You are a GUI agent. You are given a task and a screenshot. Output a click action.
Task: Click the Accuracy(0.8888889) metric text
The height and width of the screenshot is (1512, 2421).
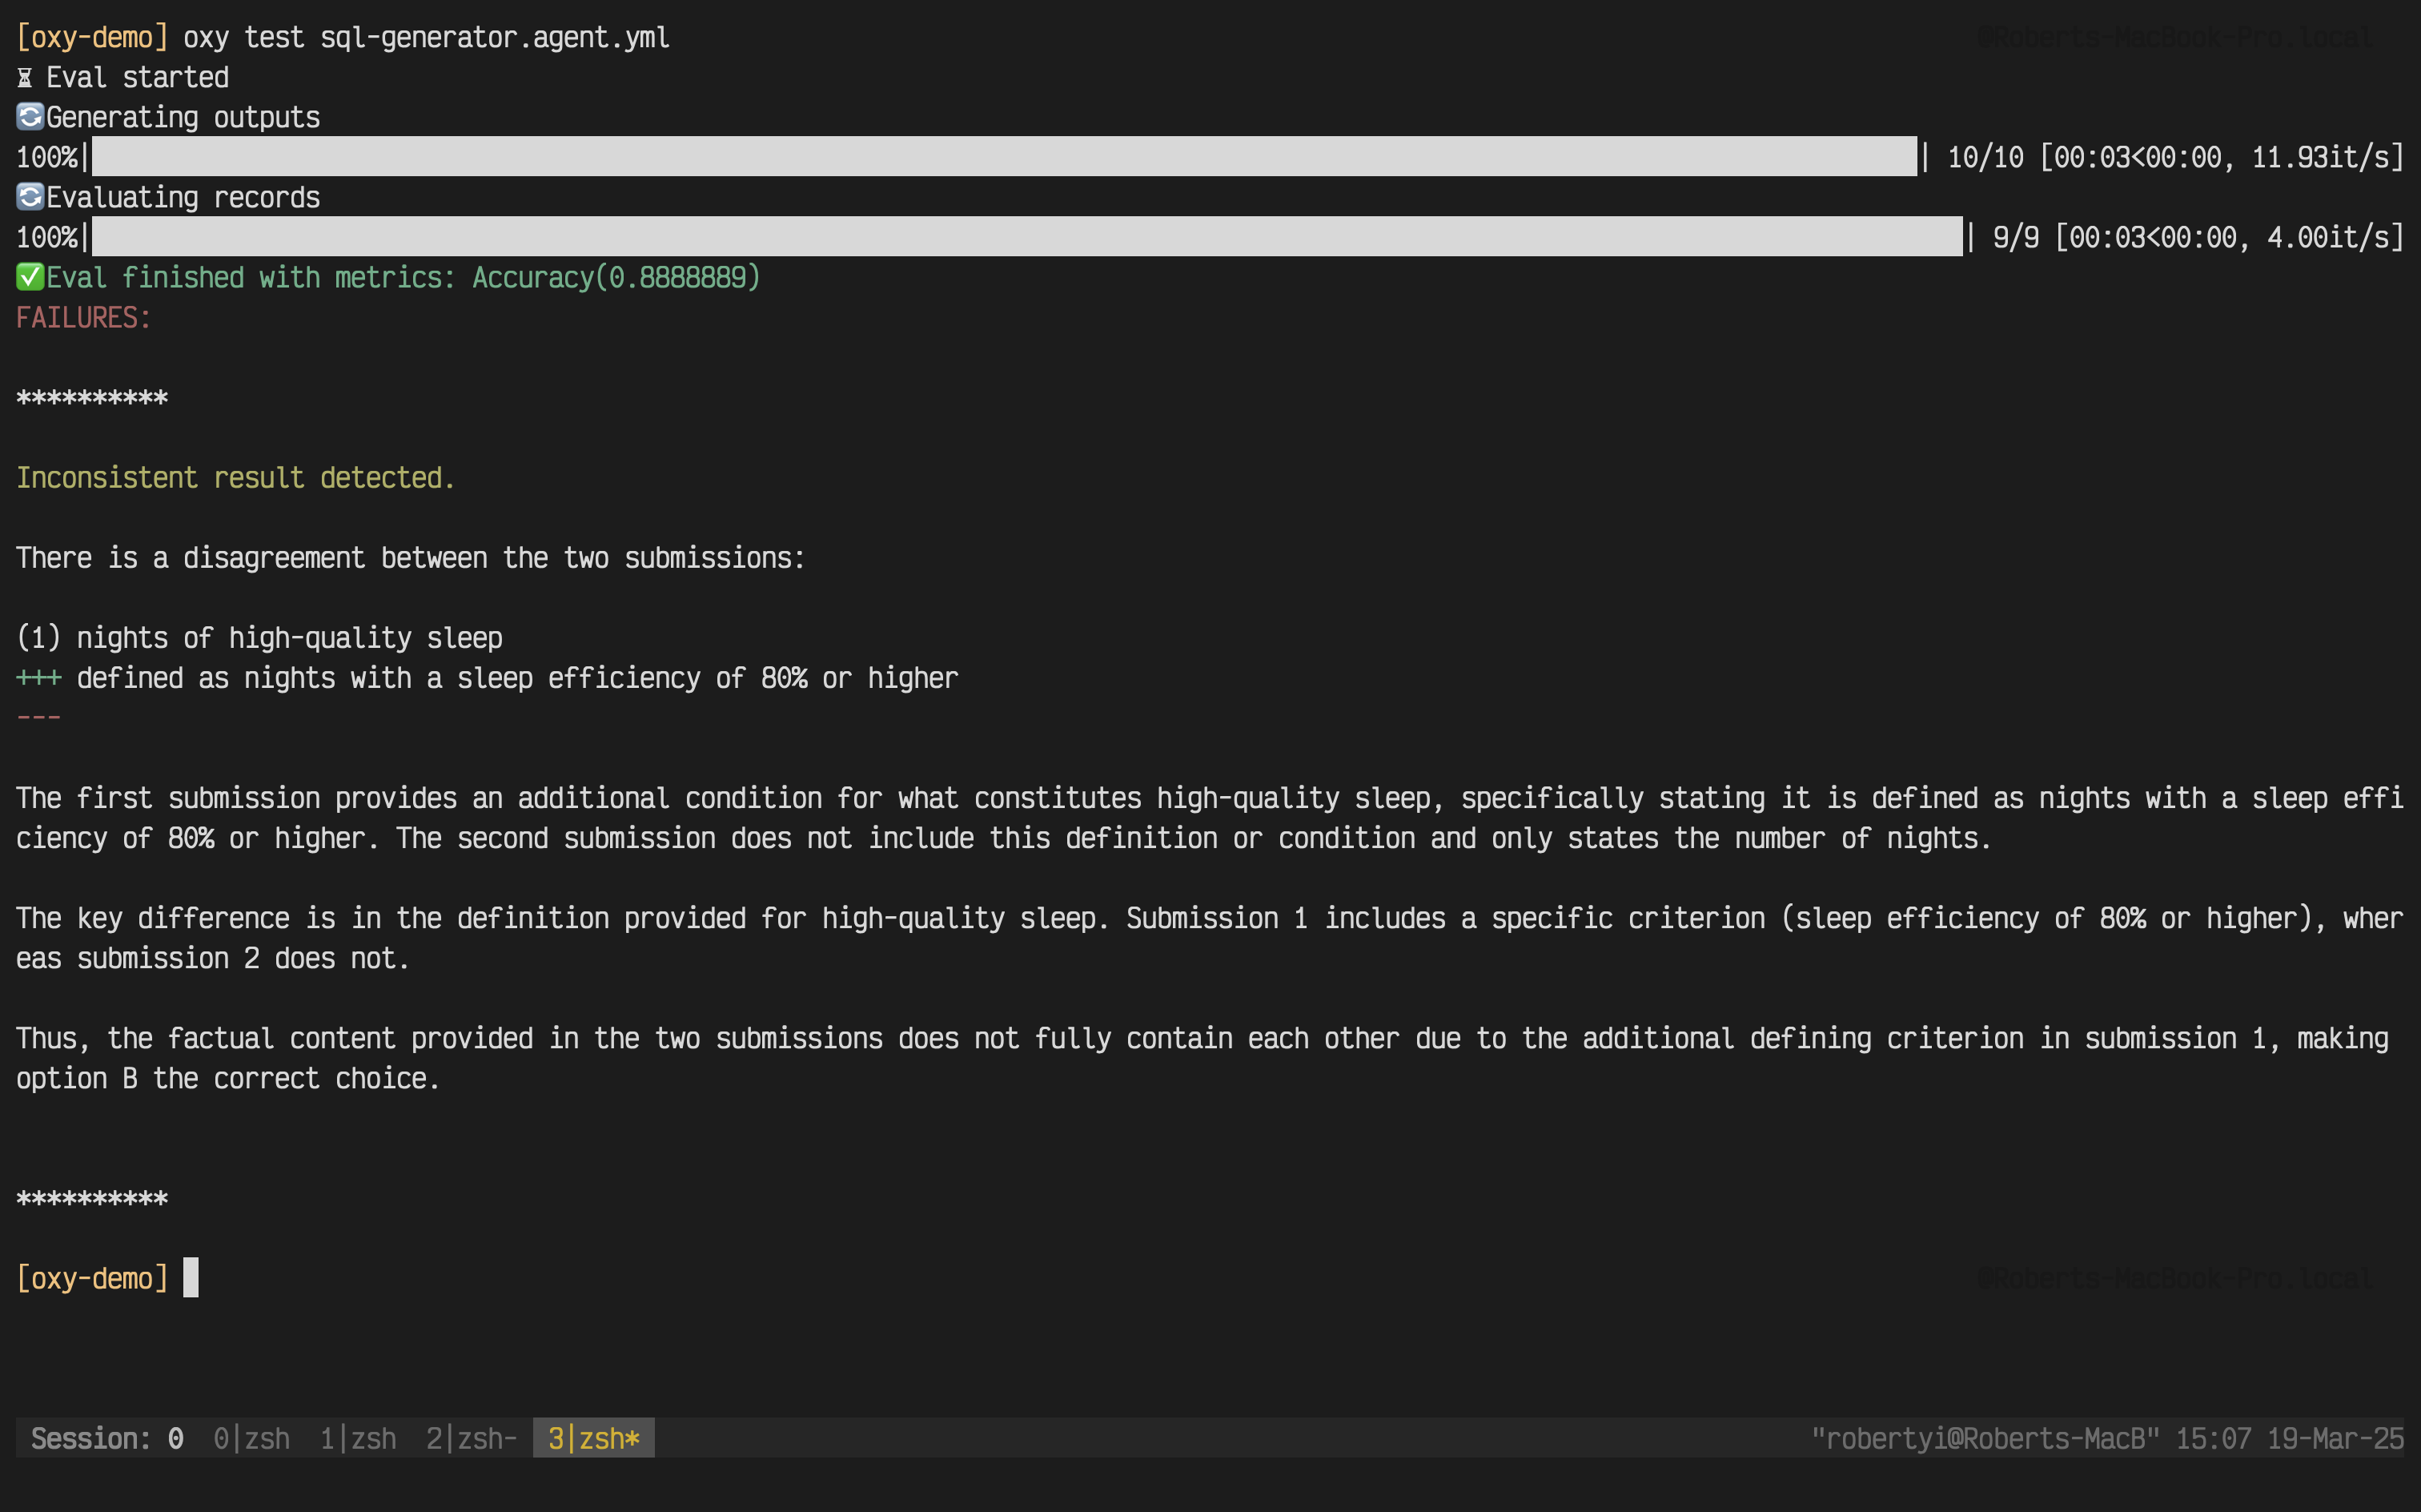(x=616, y=277)
